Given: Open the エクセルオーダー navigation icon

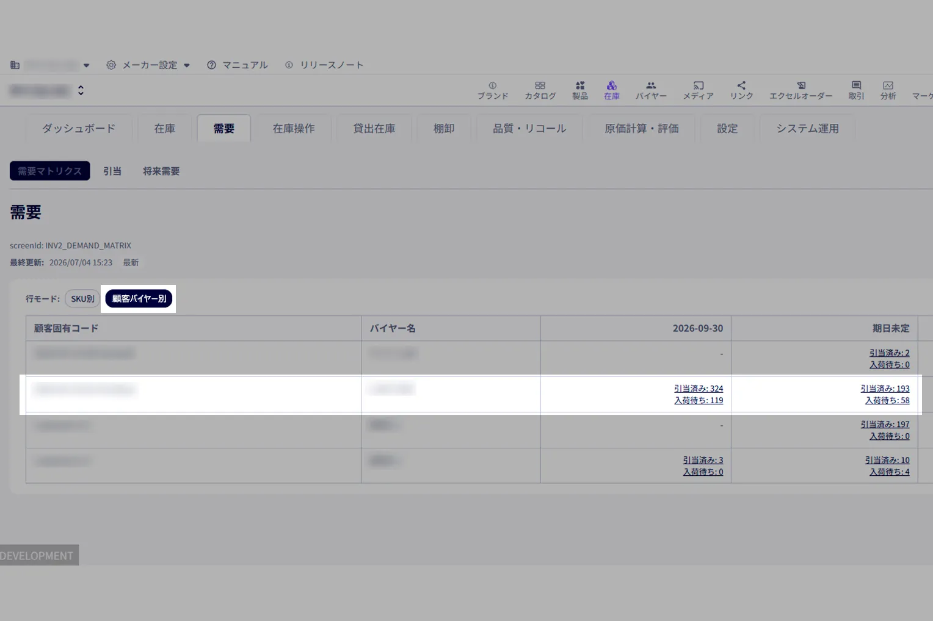Looking at the screenshot, I should [x=800, y=90].
